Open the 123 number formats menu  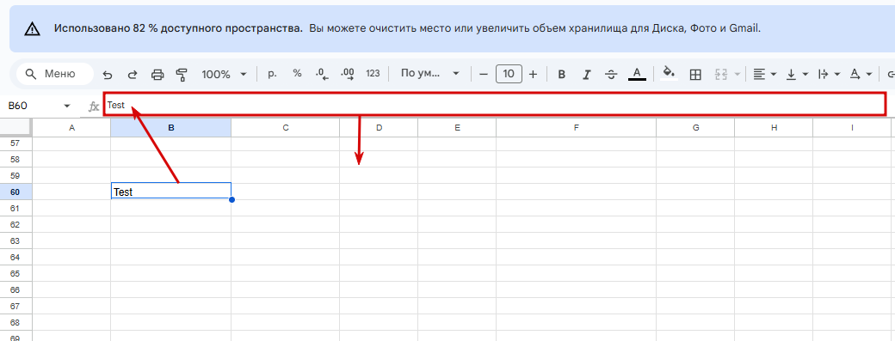[373, 73]
